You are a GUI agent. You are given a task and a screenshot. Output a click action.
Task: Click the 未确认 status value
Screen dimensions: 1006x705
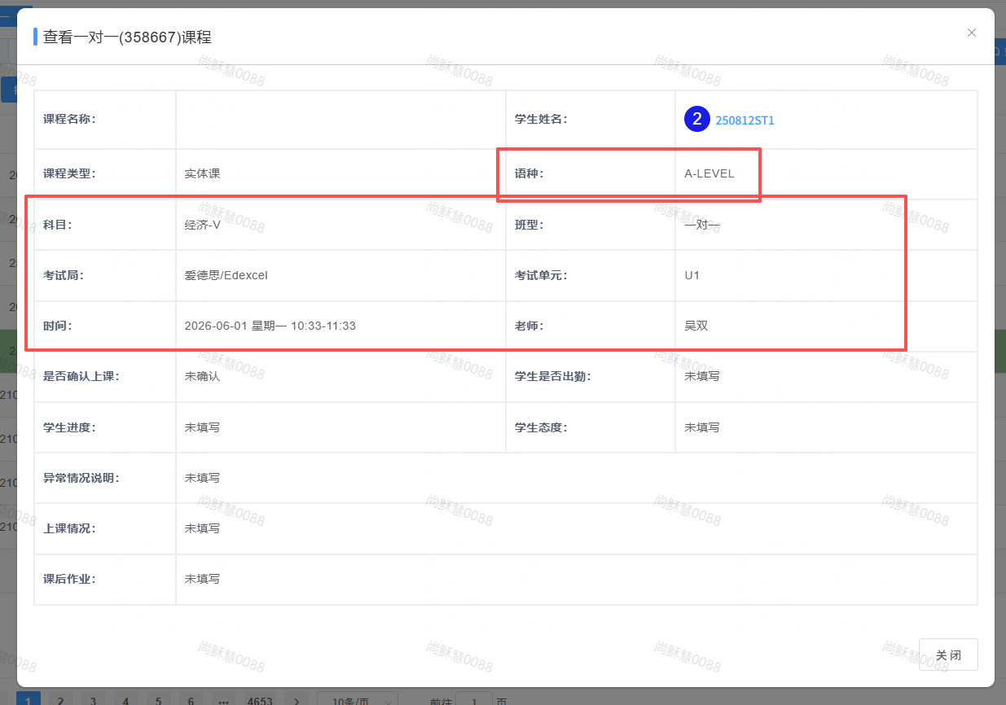click(x=202, y=376)
